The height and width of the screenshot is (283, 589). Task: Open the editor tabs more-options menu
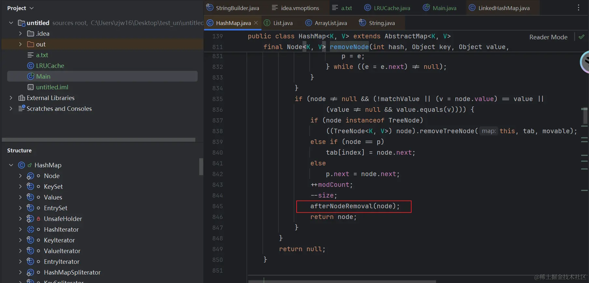point(578,8)
